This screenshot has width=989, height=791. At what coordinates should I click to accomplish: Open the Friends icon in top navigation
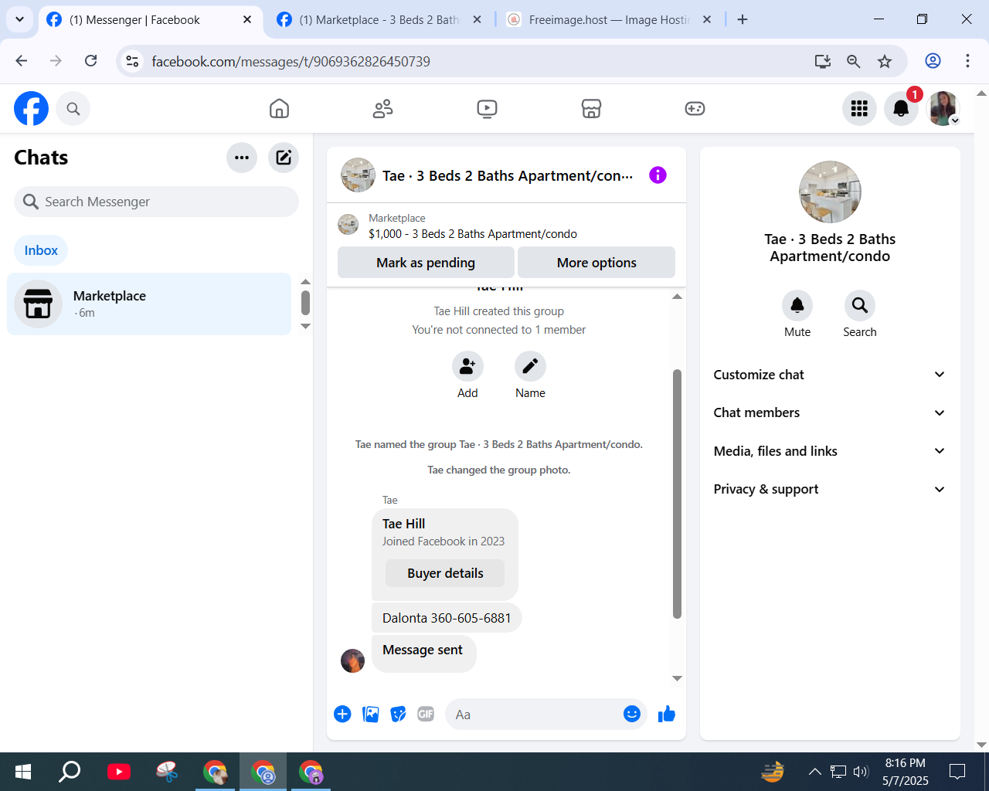click(x=383, y=109)
